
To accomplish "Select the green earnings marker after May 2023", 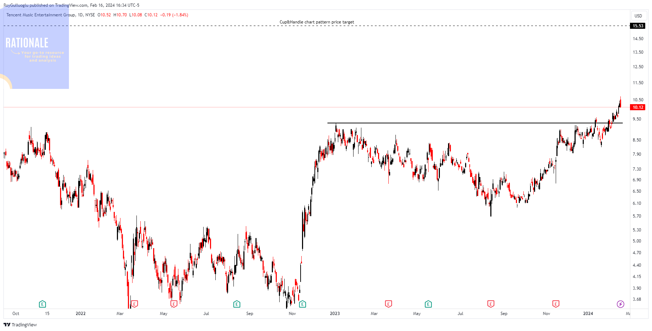I will tap(428, 304).
